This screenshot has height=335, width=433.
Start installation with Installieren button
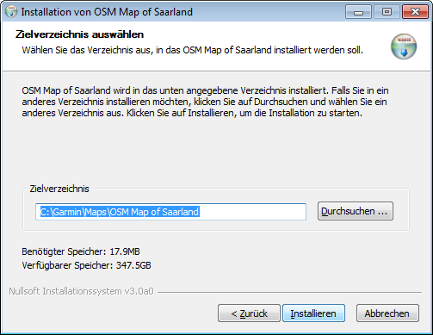tap(313, 313)
